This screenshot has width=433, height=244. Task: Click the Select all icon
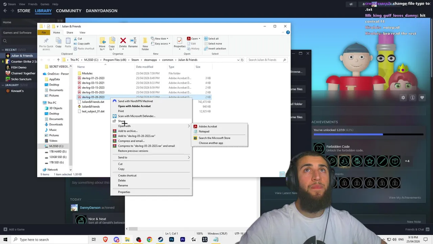[205, 39]
